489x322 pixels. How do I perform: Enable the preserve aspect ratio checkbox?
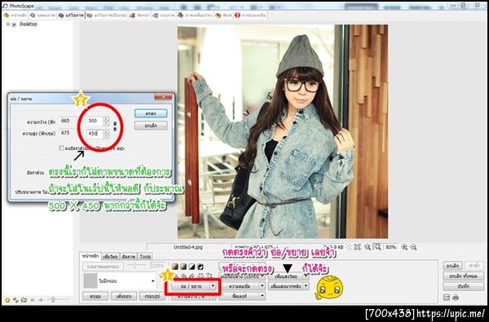pyautogui.click(x=61, y=148)
